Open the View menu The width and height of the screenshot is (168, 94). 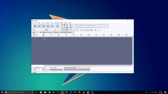pos(43,23)
